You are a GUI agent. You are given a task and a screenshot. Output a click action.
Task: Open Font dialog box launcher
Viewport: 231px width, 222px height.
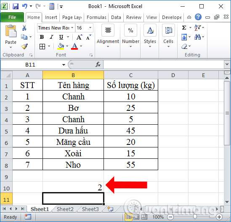[x=91, y=55]
